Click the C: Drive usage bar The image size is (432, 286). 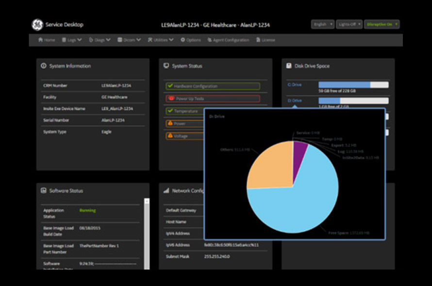[x=353, y=85]
